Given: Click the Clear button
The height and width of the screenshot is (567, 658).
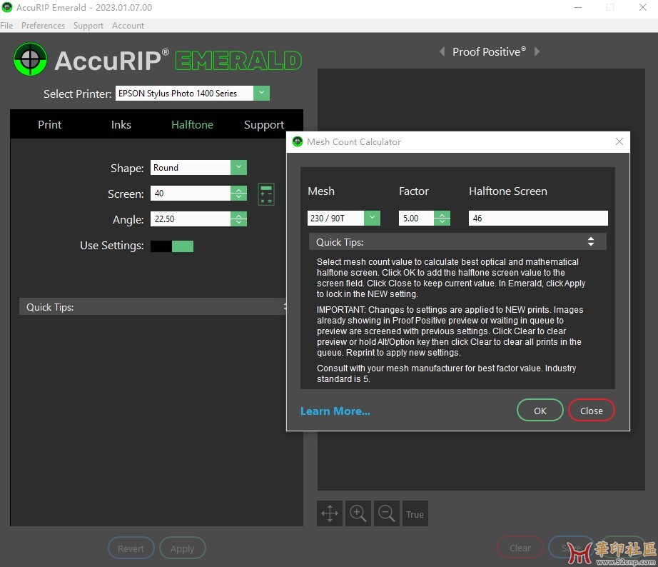Looking at the screenshot, I should [520, 548].
